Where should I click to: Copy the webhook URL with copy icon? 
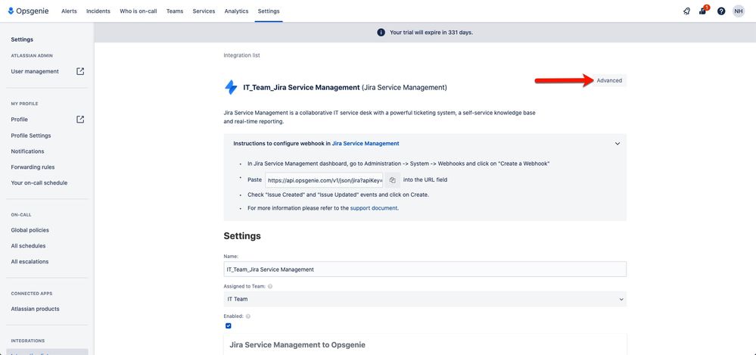pos(393,180)
